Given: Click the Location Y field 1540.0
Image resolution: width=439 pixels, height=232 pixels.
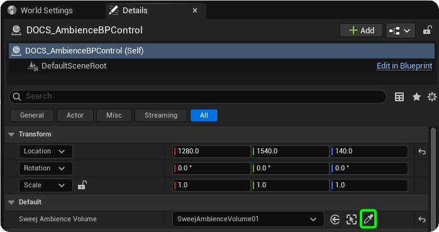Looking at the screenshot, I should pos(290,152).
